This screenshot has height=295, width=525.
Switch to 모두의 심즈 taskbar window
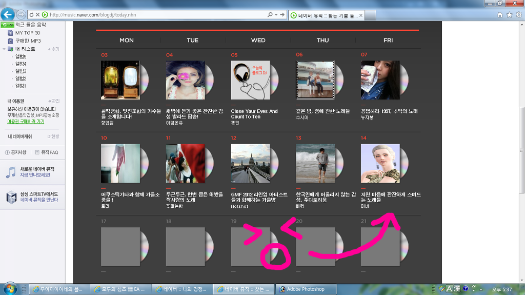click(120, 289)
